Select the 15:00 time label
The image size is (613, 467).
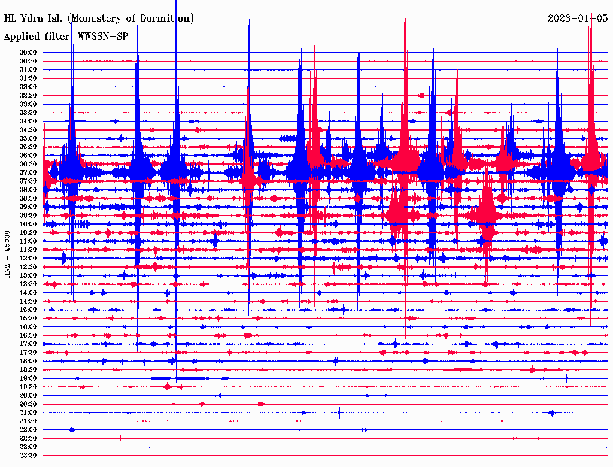coord(28,310)
